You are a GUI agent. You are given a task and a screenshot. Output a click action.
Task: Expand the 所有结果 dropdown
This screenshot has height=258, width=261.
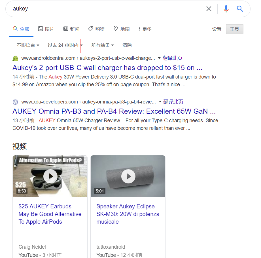coord(103,45)
